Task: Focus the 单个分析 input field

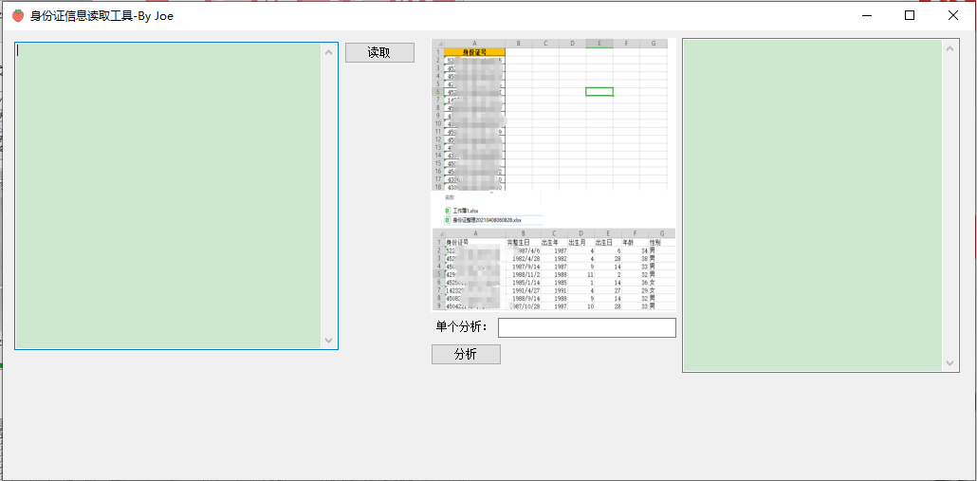Action: pos(586,328)
